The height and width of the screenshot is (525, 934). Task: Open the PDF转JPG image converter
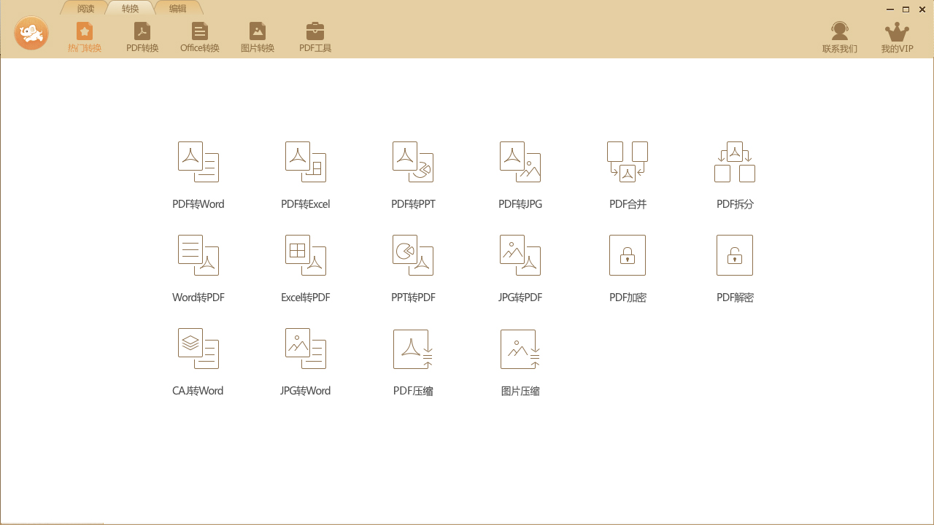click(520, 163)
